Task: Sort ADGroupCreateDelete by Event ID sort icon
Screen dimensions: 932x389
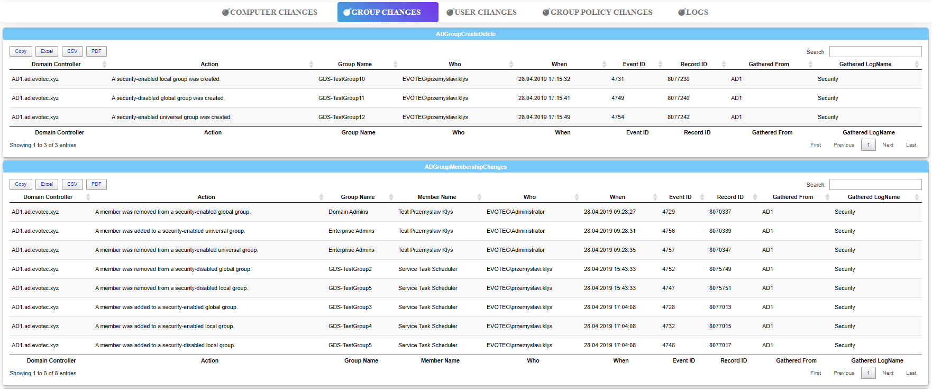Action: click(660, 64)
